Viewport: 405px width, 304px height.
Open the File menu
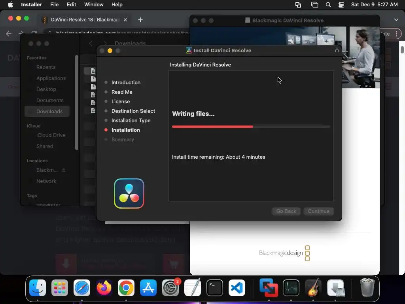pyautogui.click(x=54, y=5)
